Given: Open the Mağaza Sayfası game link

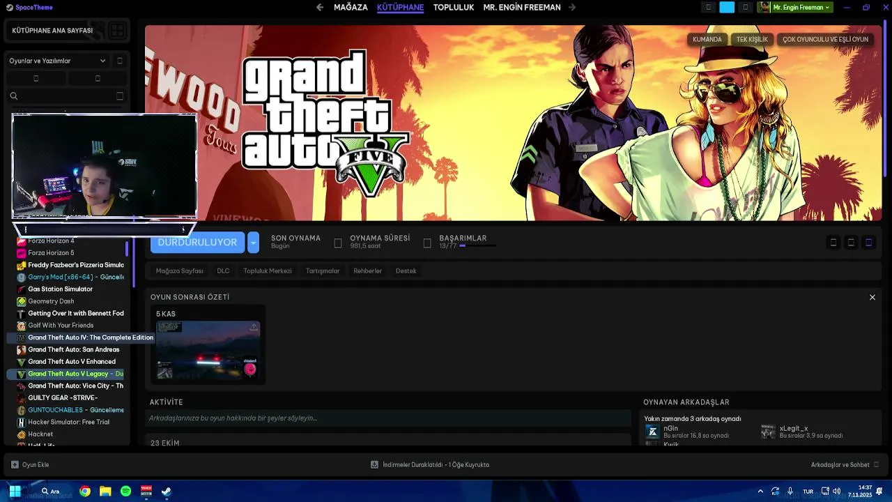Looking at the screenshot, I should point(180,271).
